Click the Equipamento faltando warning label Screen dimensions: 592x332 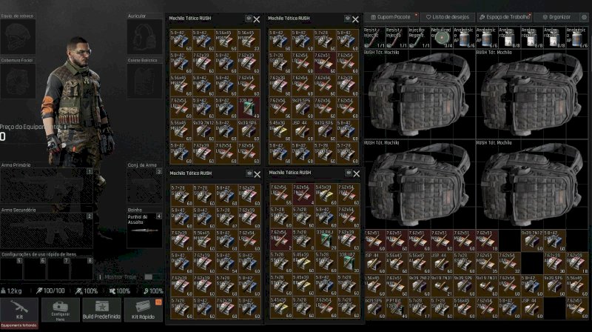19,325
